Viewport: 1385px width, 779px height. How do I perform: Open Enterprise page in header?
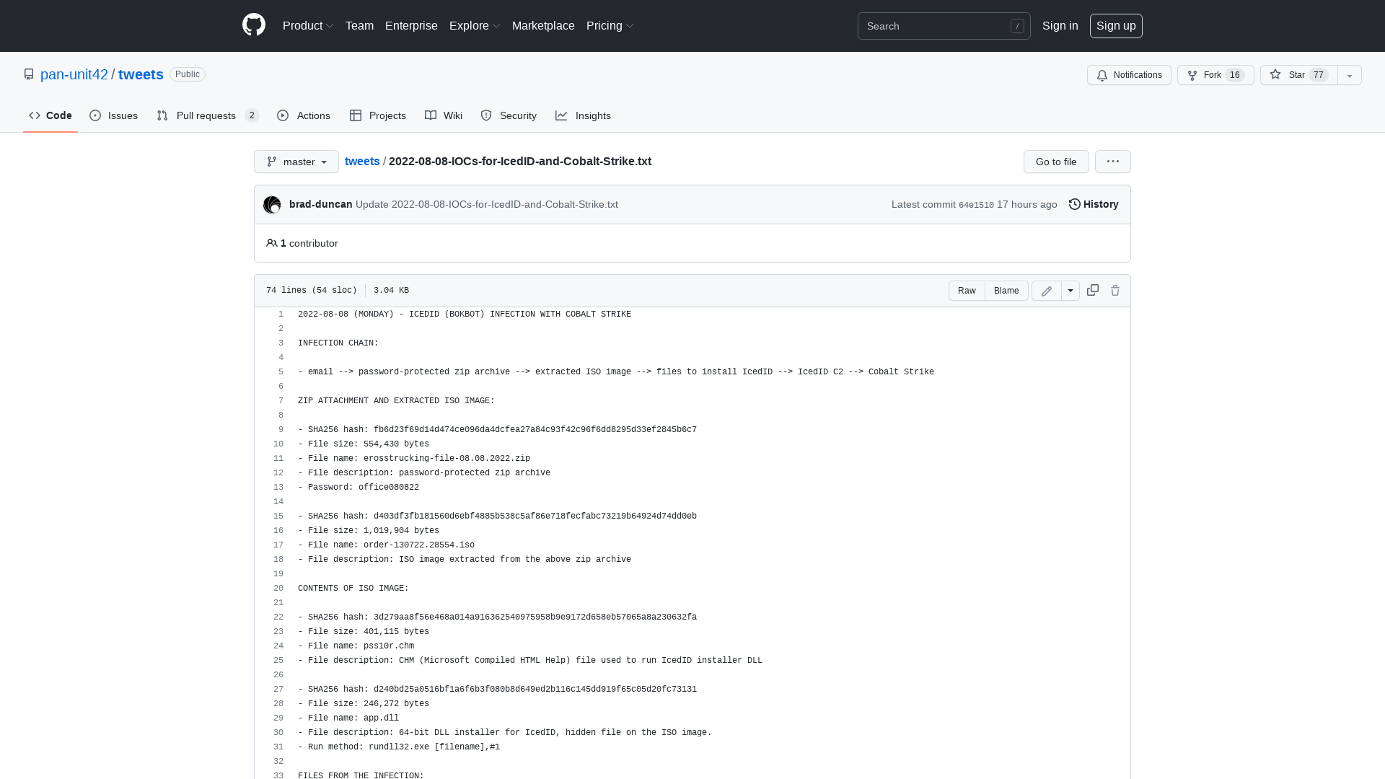tap(411, 26)
